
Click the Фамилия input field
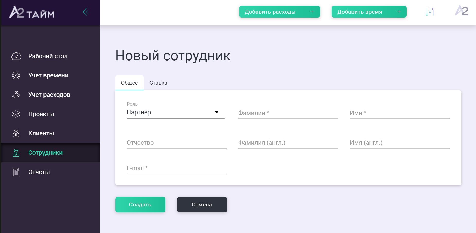click(288, 113)
